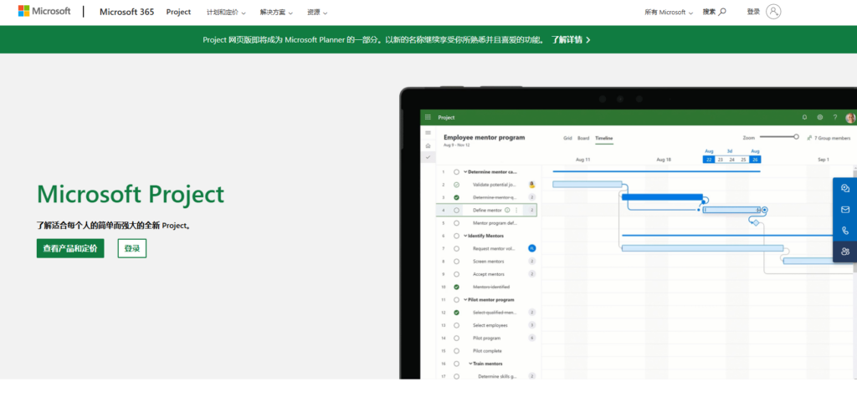Adjust the Zoom slider handle

[796, 137]
